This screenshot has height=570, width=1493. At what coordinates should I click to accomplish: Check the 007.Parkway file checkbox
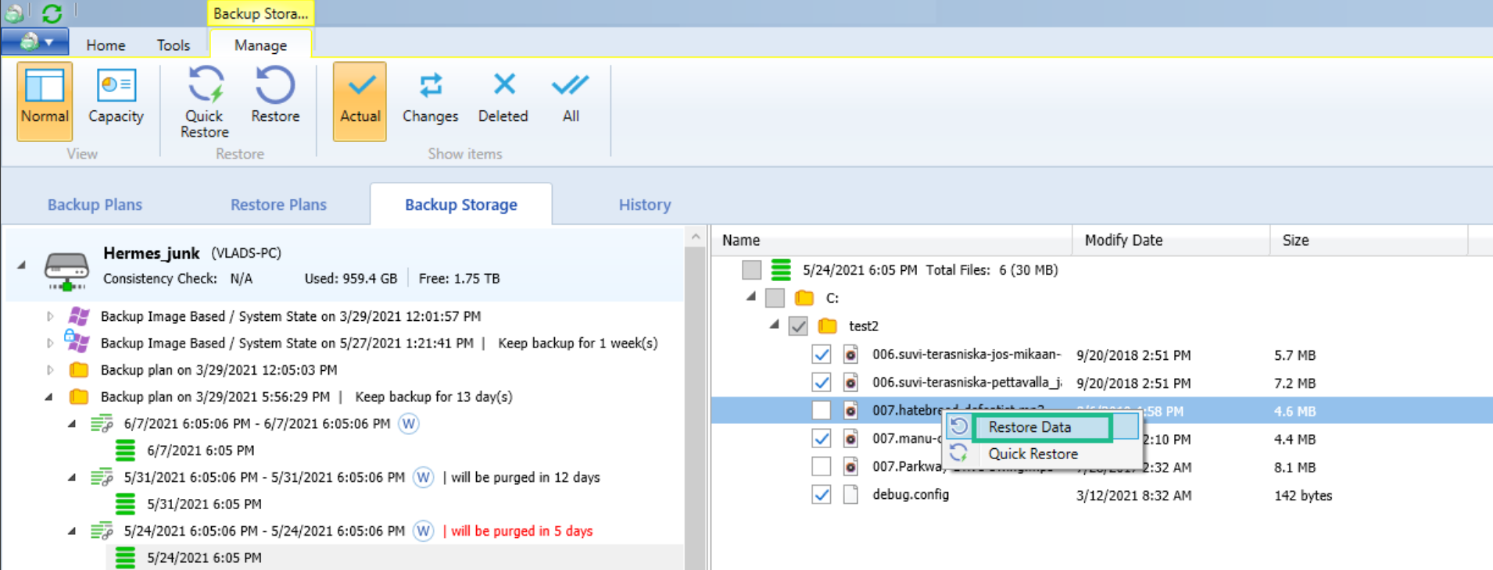point(821,467)
